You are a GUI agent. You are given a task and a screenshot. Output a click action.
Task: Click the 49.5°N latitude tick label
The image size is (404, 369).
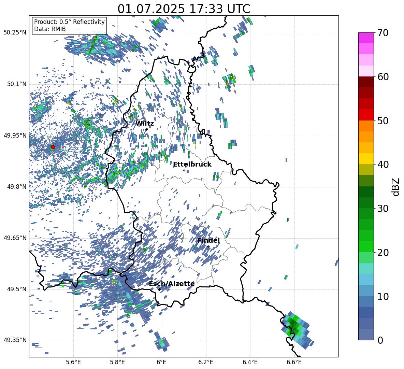pos(16,289)
